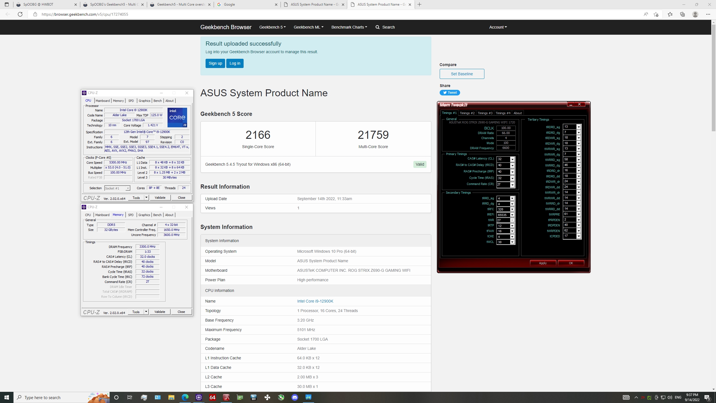Click the taskbar search box
Viewport: 716px width, 403px height.
pos(62,397)
